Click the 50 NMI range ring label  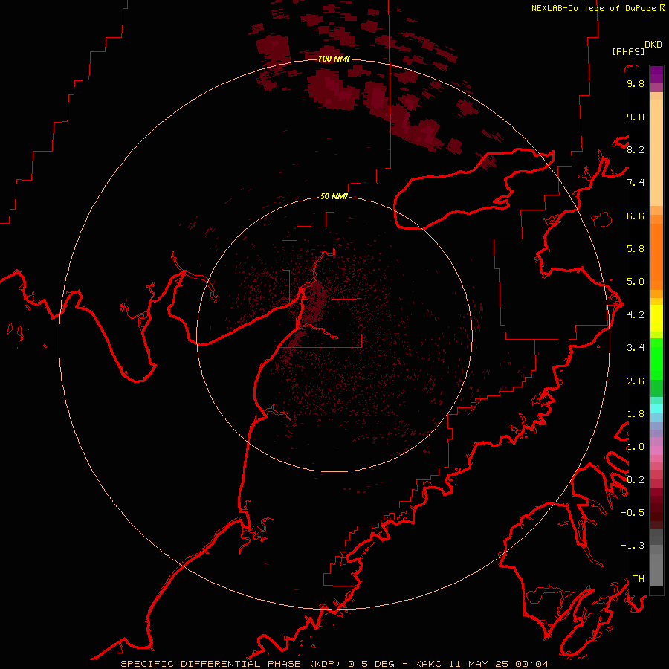point(334,196)
